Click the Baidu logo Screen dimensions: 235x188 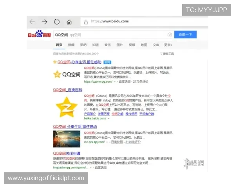[x=40, y=34]
